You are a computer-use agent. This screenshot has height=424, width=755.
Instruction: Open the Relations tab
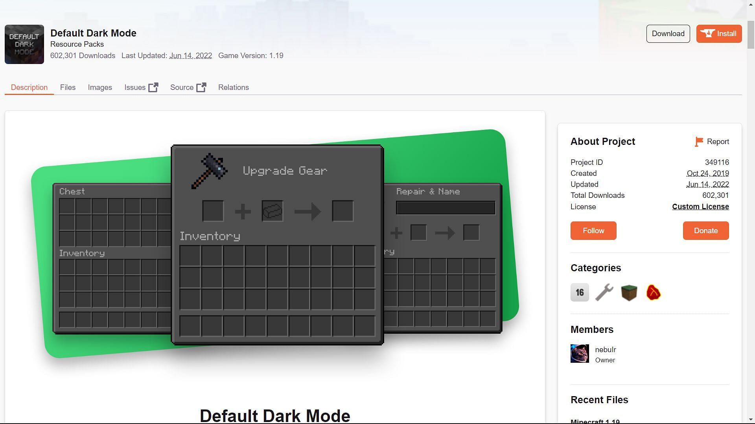click(234, 88)
